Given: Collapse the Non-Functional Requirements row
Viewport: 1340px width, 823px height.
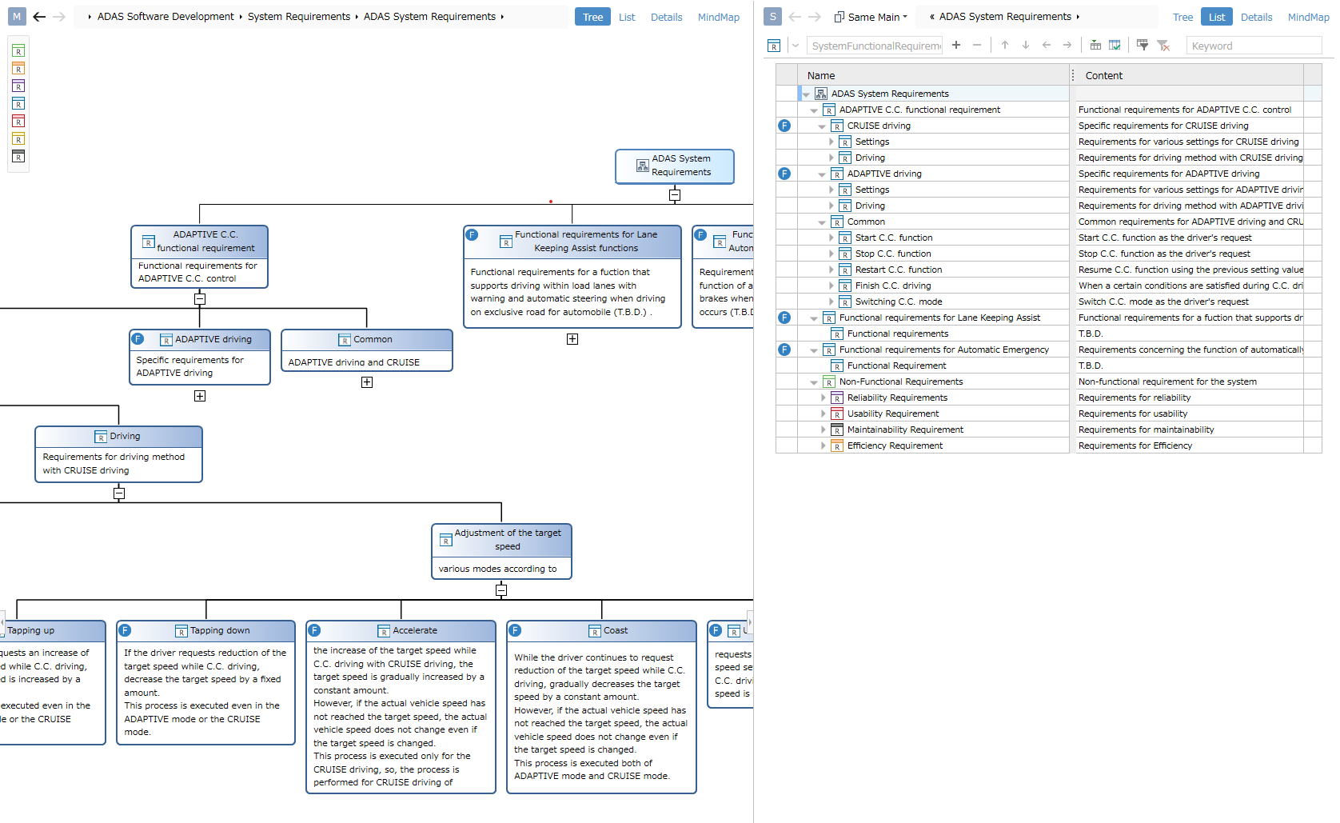Looking at the screenshot, I should 814,382.
